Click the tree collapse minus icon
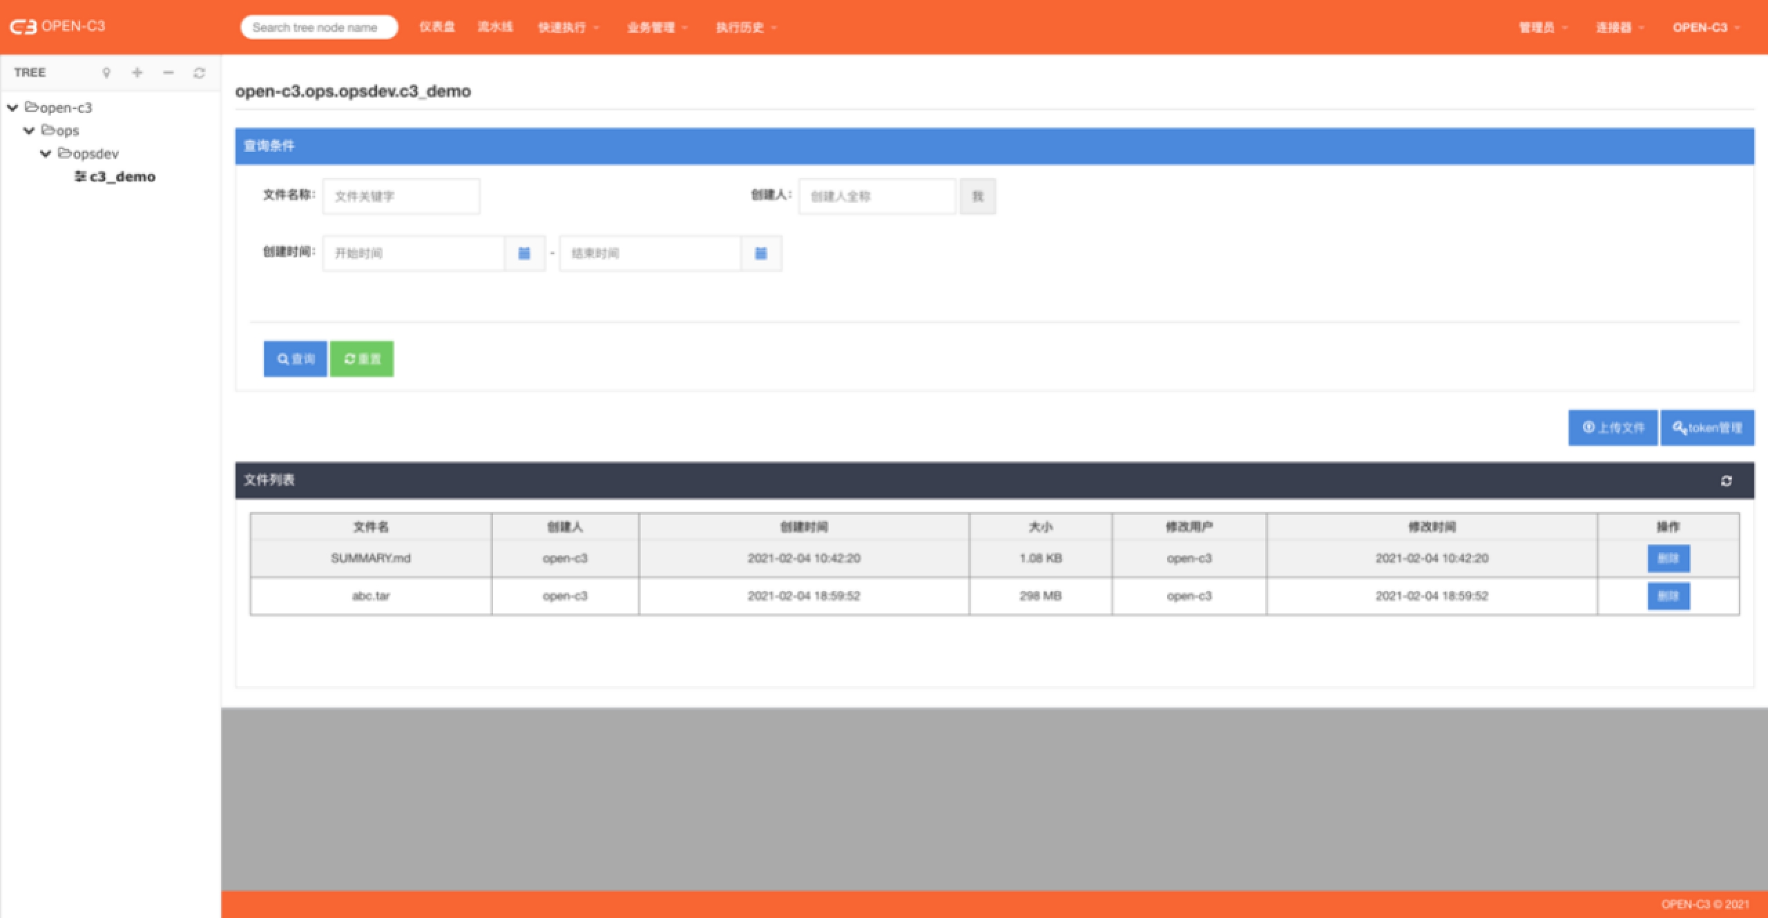The image size is (1768, 918). tap(168, 72)
